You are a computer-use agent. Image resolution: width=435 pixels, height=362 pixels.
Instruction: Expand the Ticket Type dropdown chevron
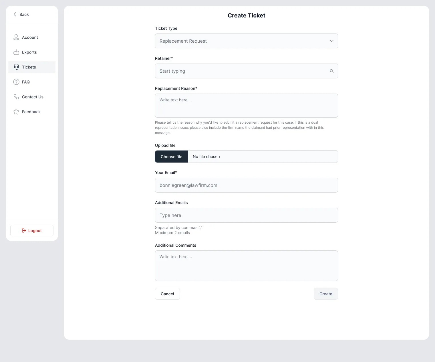point(332,41)
